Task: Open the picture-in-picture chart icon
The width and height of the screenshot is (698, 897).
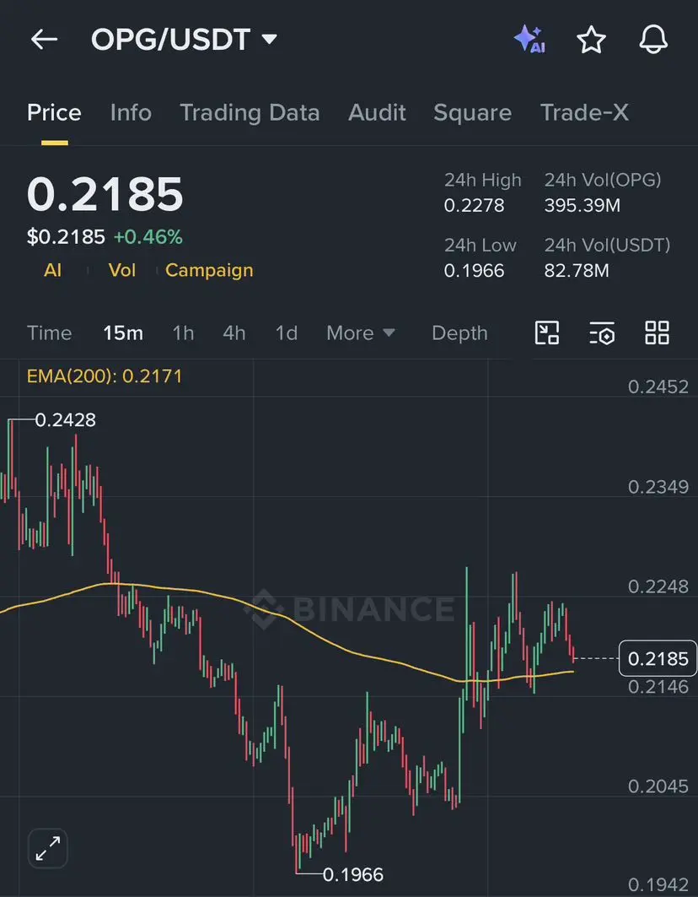Action: tap(547, 333)
